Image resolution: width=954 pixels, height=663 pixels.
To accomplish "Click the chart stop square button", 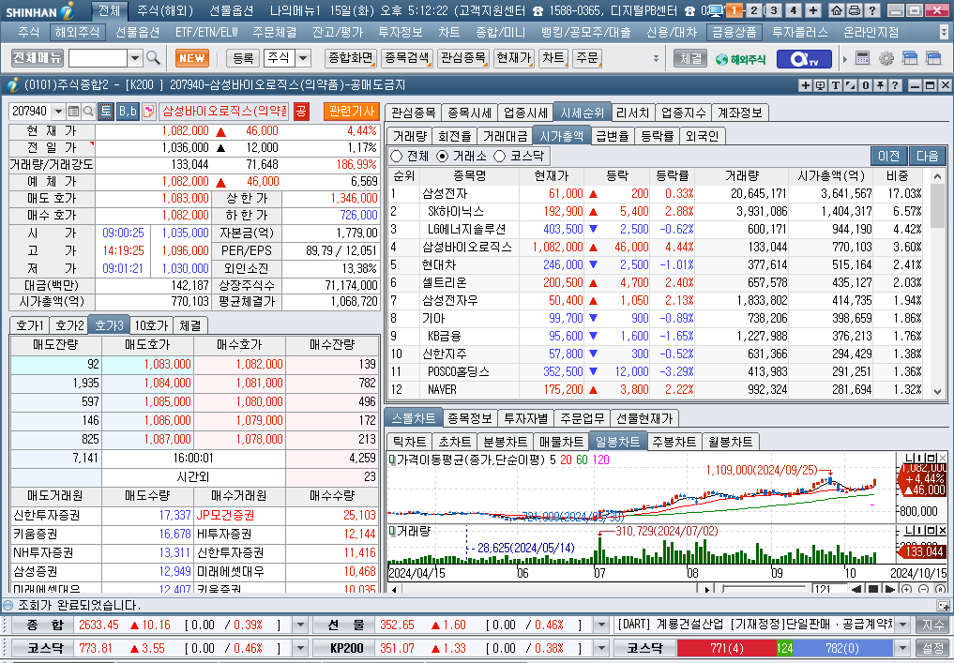I will pos(873,589).
